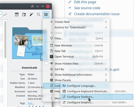Select Configure Dolphin... in submenu
134x107 pixels.
[x=97, y=102]
